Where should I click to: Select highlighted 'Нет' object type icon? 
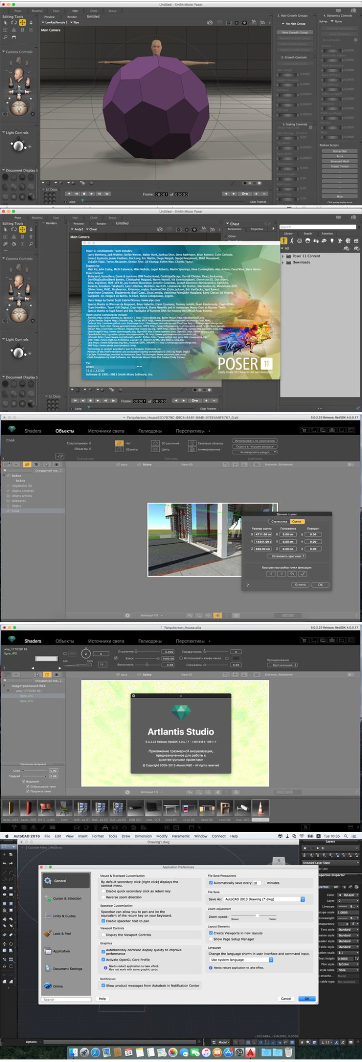(119, 443)
